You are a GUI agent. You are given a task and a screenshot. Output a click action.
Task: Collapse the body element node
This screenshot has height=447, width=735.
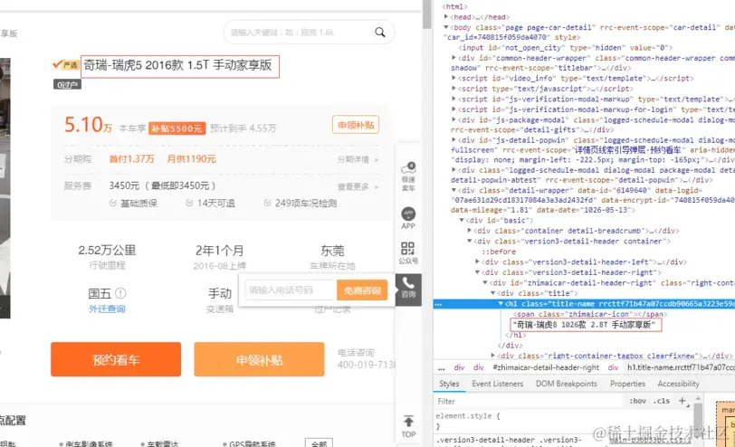445,27
